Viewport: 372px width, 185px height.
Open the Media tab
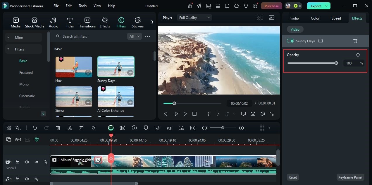[15, 22]
